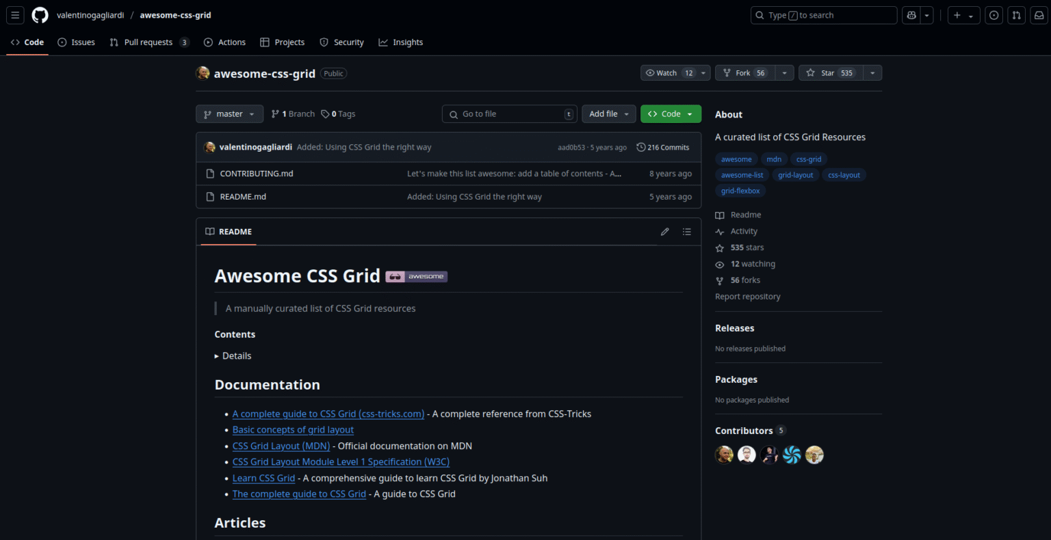Open the global navigation hamburger icon

pyautogui.click(x=15, y=15)
